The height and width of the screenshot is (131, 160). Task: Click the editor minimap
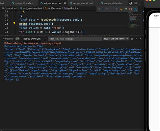pyautogui.click(x=136, y=20)
